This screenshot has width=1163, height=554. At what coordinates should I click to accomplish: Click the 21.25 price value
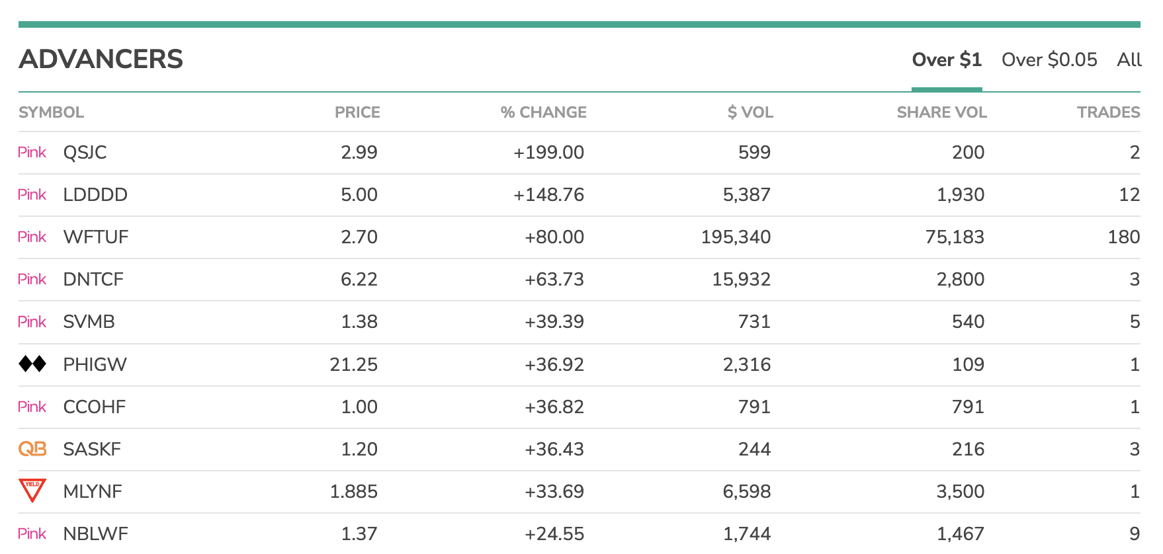tap(354, 364)
